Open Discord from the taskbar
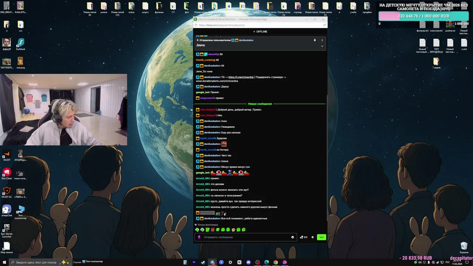 point(248,262)
